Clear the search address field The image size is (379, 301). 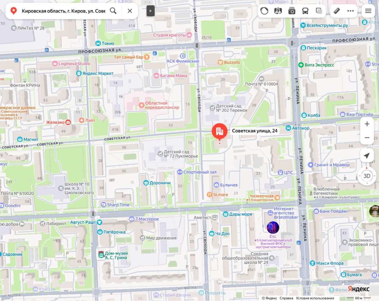(130, 11)
